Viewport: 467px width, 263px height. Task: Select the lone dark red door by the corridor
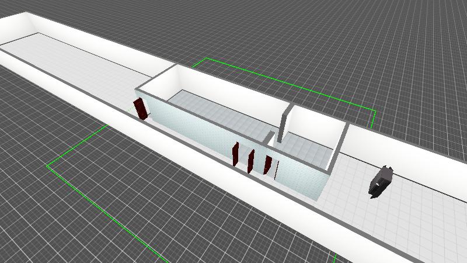click(141, 109)
